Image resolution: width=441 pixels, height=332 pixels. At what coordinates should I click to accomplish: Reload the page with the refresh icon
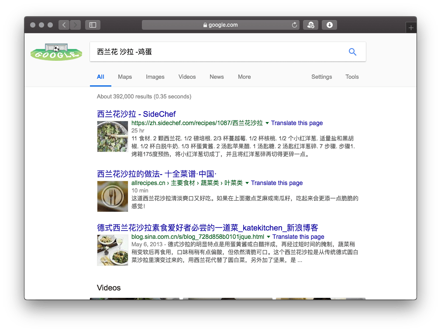294,25
